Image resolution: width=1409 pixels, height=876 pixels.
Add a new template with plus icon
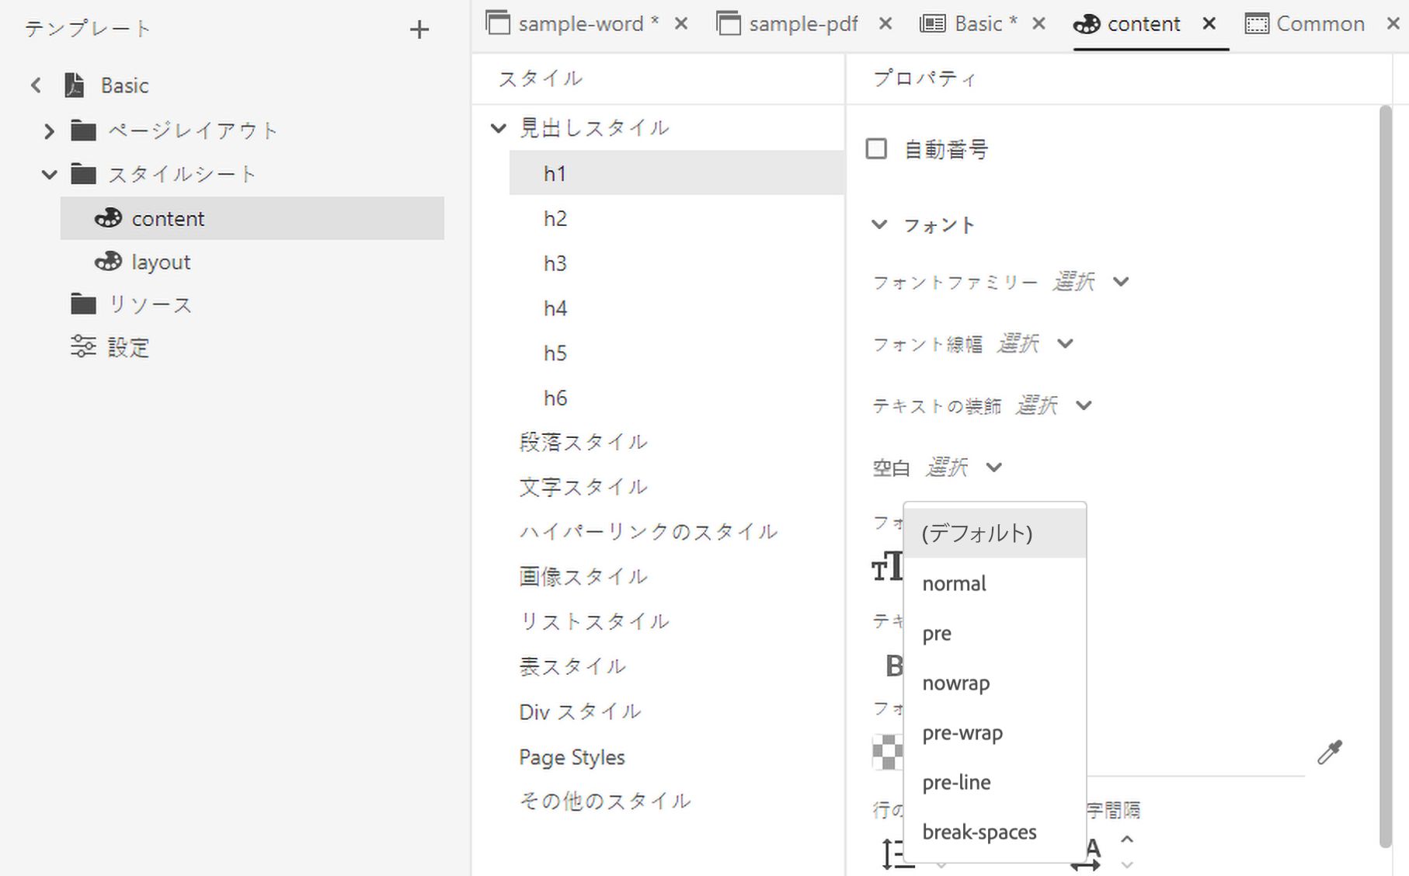click(x=419, y=30)
